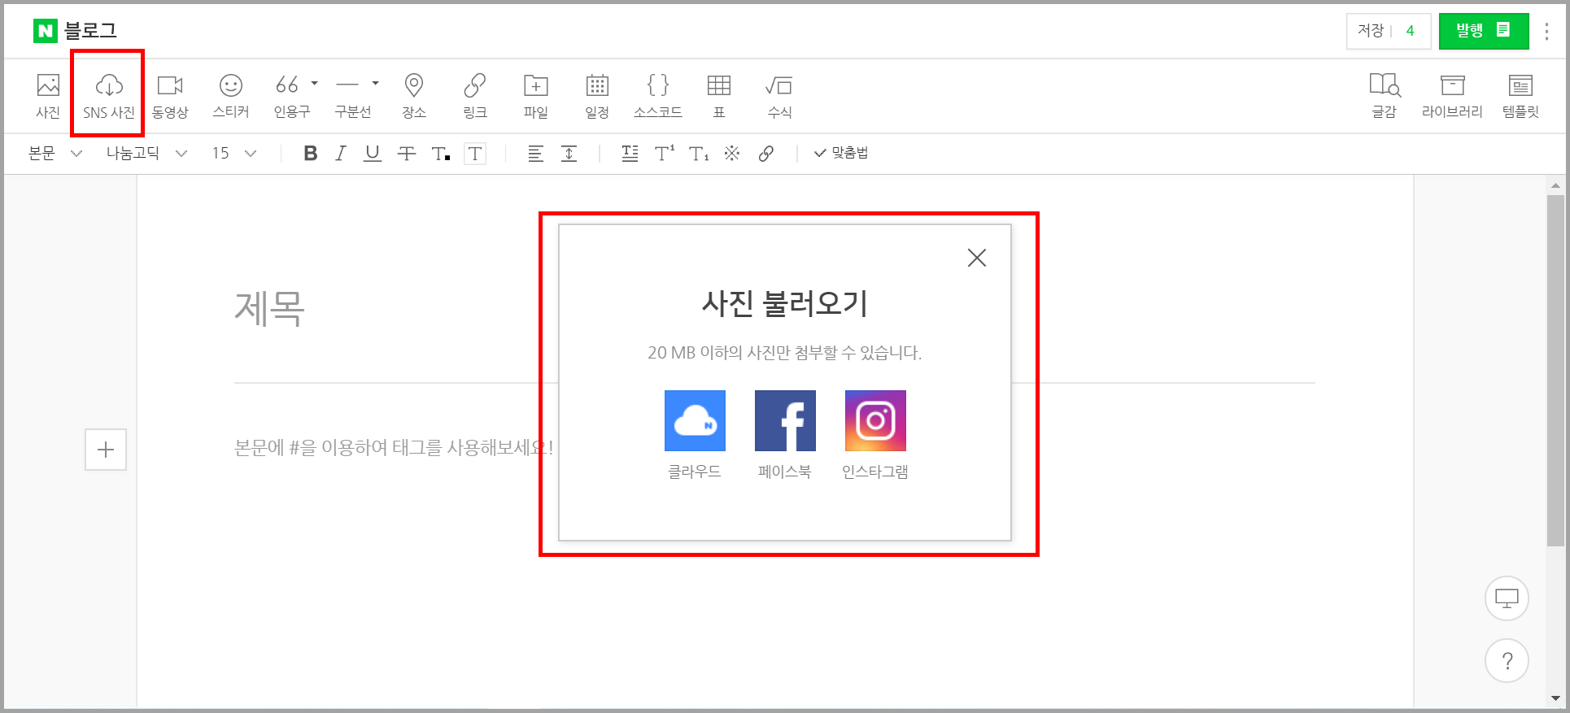Click the green 발행 publish button
The width and height of the screenshot is (1570, 713).
[x=1484, y=31]
